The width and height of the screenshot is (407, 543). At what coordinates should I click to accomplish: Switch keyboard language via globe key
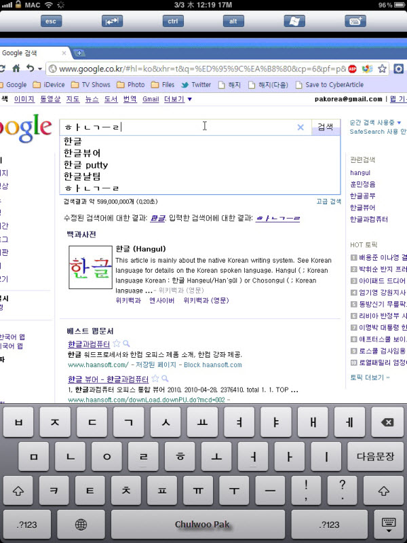pos(81,525)
